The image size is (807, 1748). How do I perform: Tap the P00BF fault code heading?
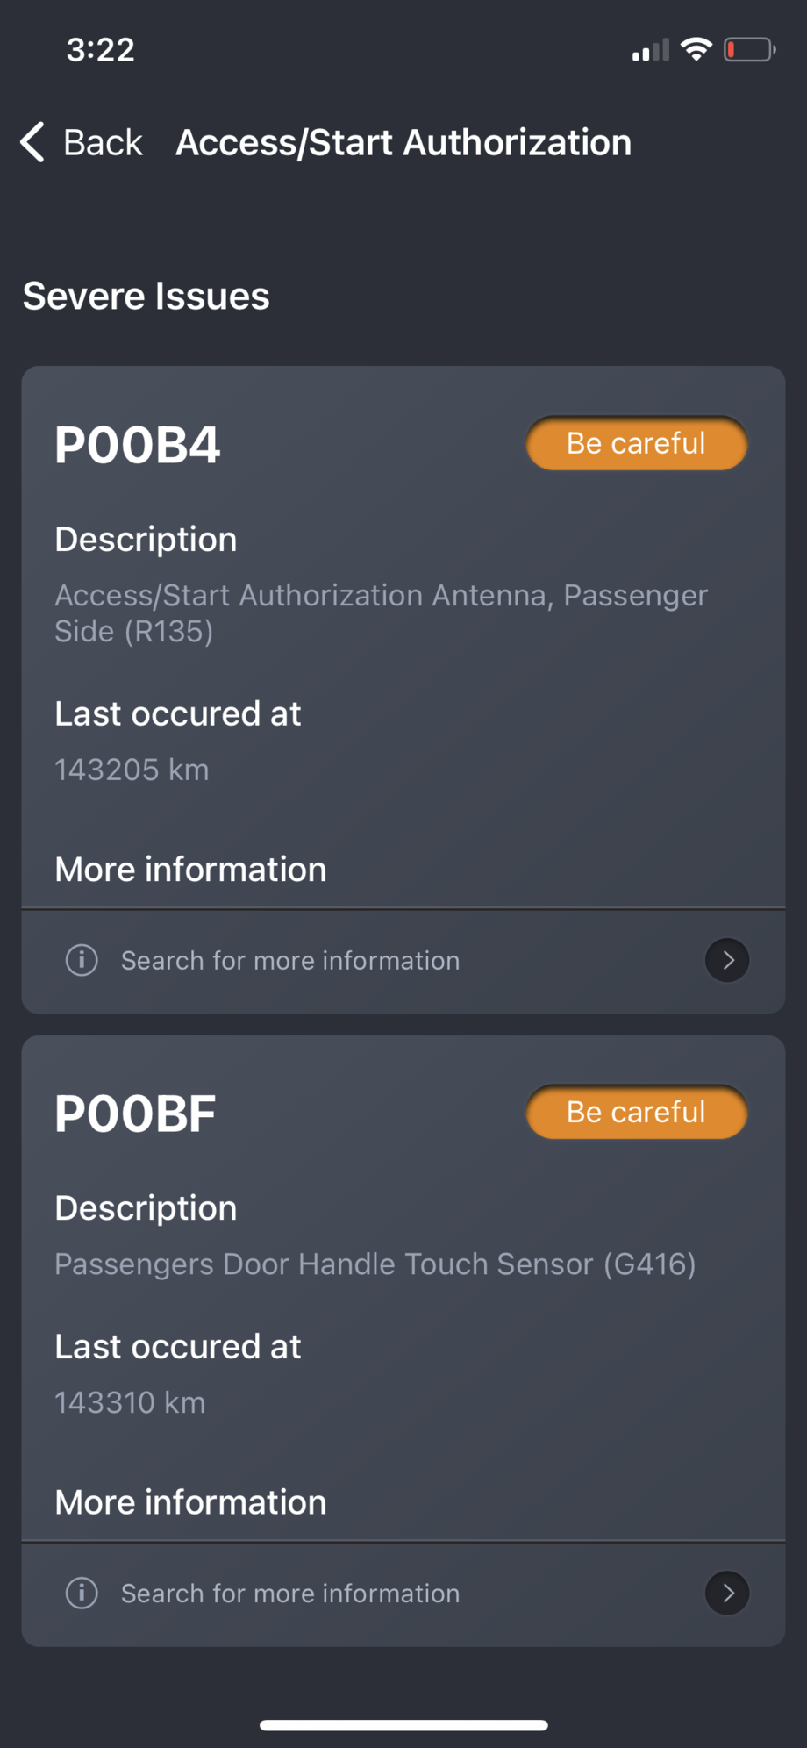tap(135, 1114)
